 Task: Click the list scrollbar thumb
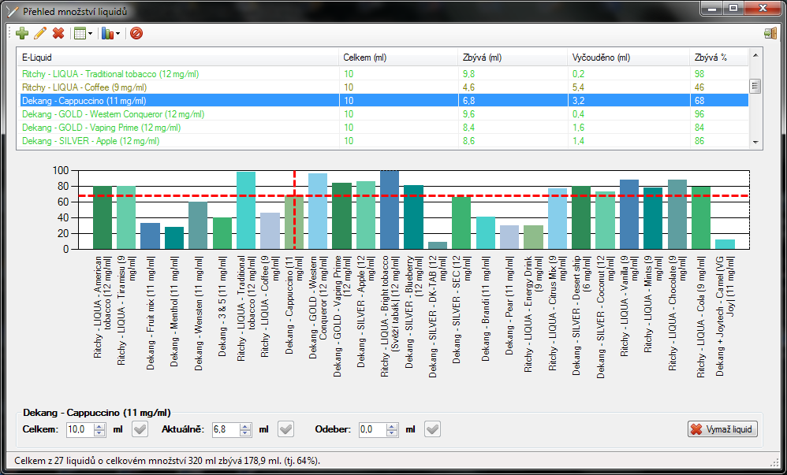point(755,87)
